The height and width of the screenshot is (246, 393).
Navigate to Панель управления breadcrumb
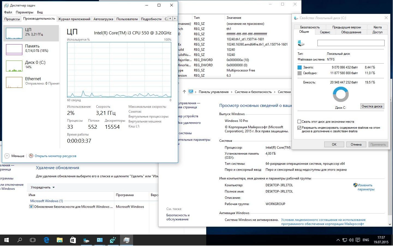214,92
